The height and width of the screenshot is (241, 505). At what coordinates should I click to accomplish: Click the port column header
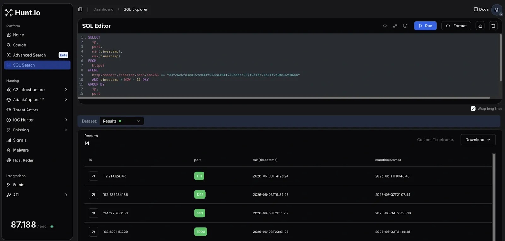pos(197,160)
